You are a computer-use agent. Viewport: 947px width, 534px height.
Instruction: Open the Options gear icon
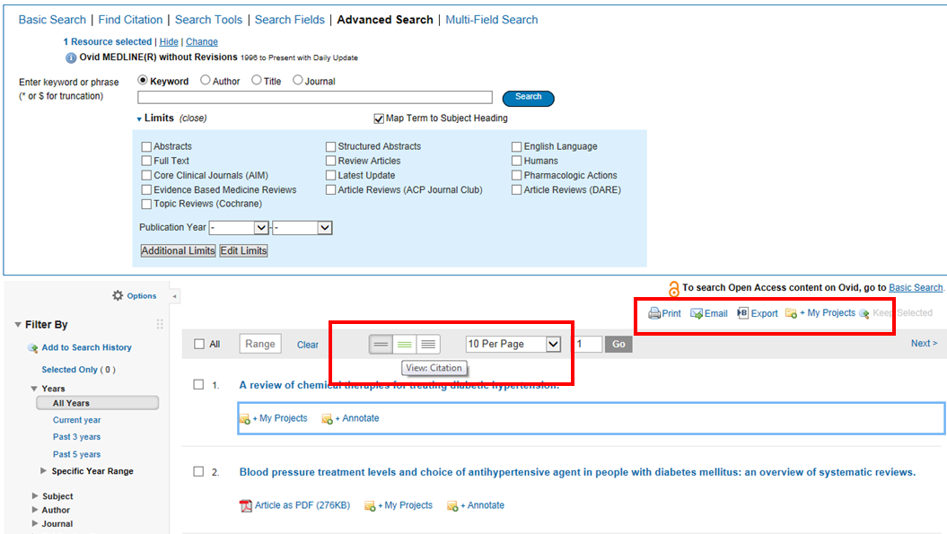(118, 296)
